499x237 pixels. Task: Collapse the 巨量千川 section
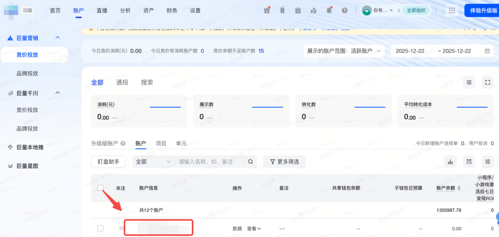pos(58,93)
